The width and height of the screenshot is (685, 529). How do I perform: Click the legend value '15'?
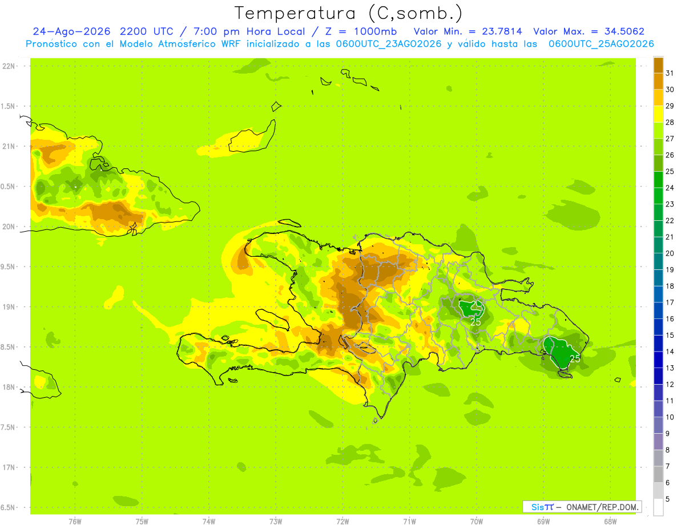pos(670,335)
